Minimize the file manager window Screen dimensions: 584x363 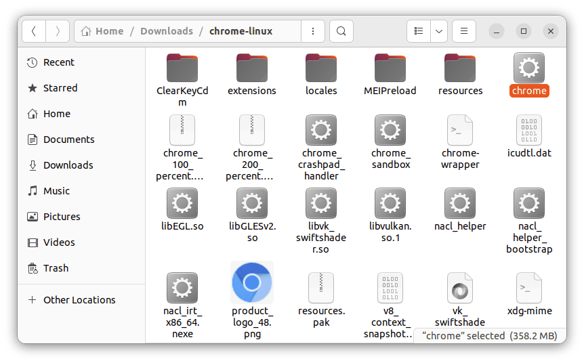coord(497,31)
